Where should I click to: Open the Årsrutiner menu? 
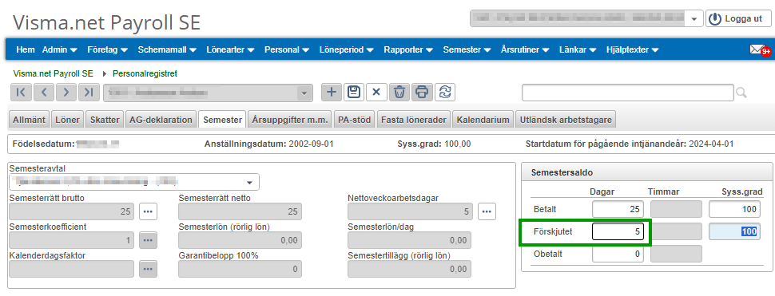pos(525,49)
